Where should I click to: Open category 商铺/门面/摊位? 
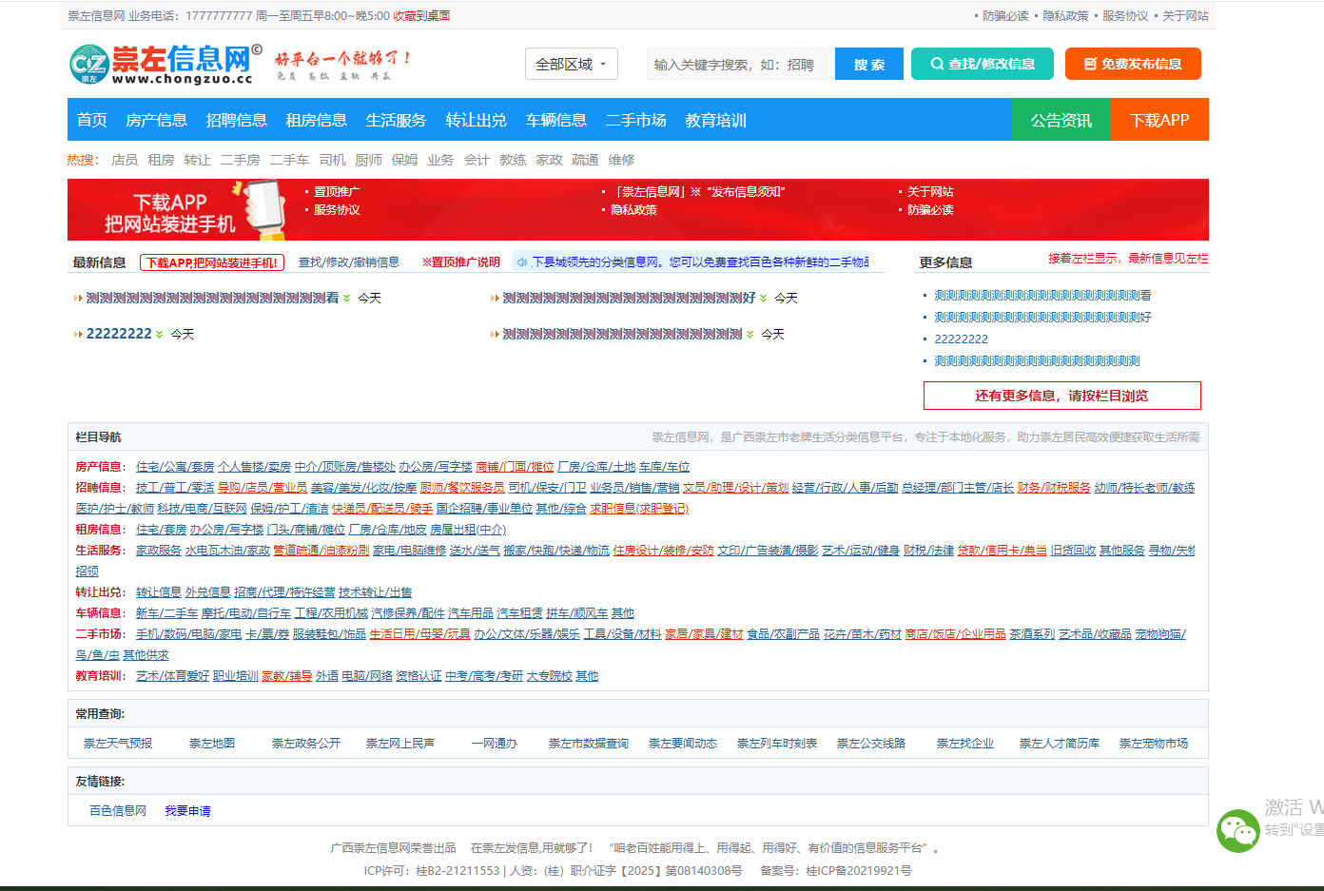click(x=515, y=467)
